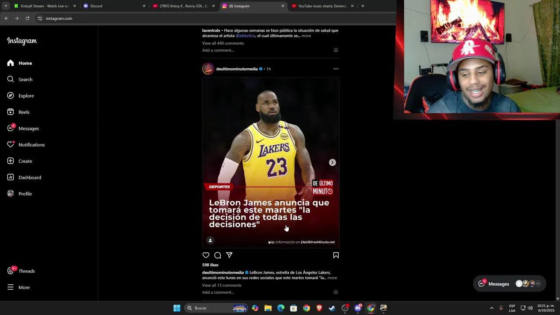Open the Dashboard page

tap(24, 177)
